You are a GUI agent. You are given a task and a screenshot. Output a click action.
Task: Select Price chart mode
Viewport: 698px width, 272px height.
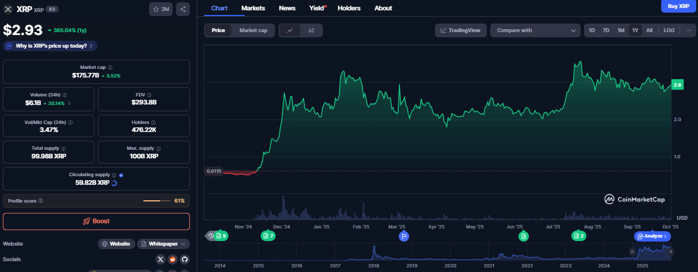coord(218,30)
